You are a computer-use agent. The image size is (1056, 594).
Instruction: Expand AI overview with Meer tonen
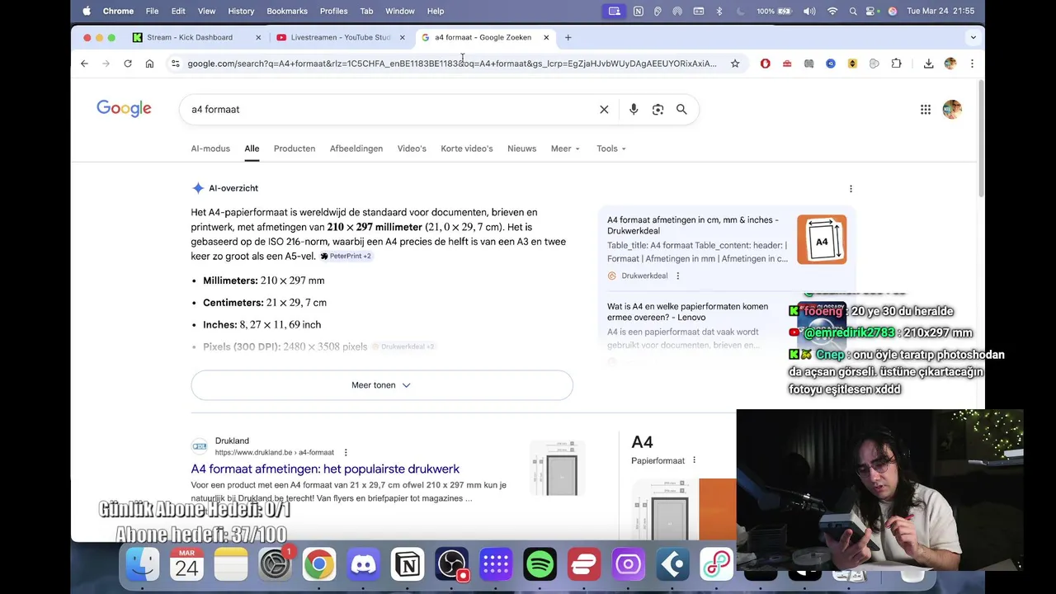coord(381,385)
